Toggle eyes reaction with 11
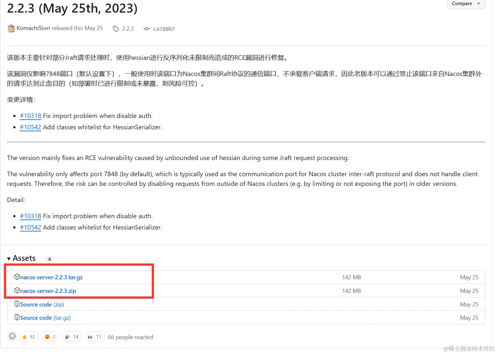 95,337
